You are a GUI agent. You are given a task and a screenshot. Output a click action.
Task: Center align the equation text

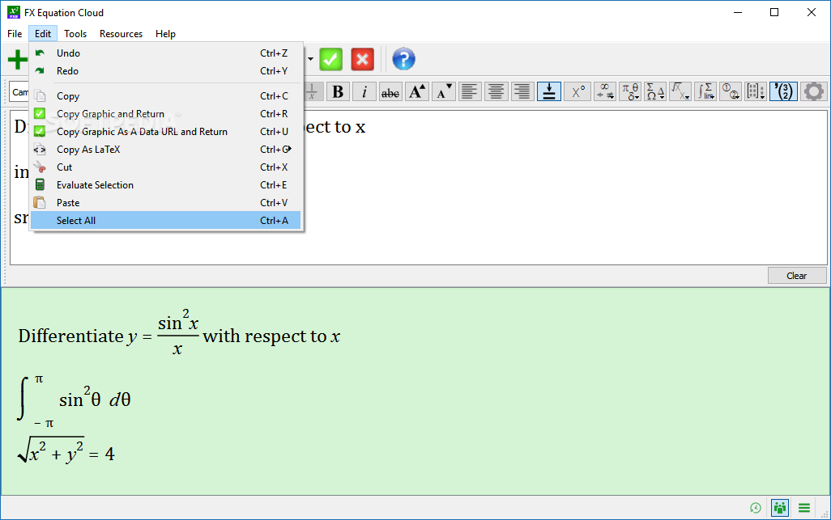(496, 91)
